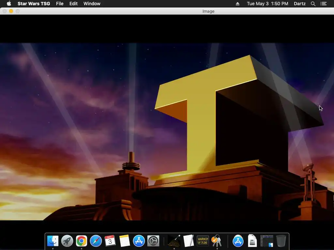Open the disk image file in dock

pyautogui.click(x=252, y=241)
